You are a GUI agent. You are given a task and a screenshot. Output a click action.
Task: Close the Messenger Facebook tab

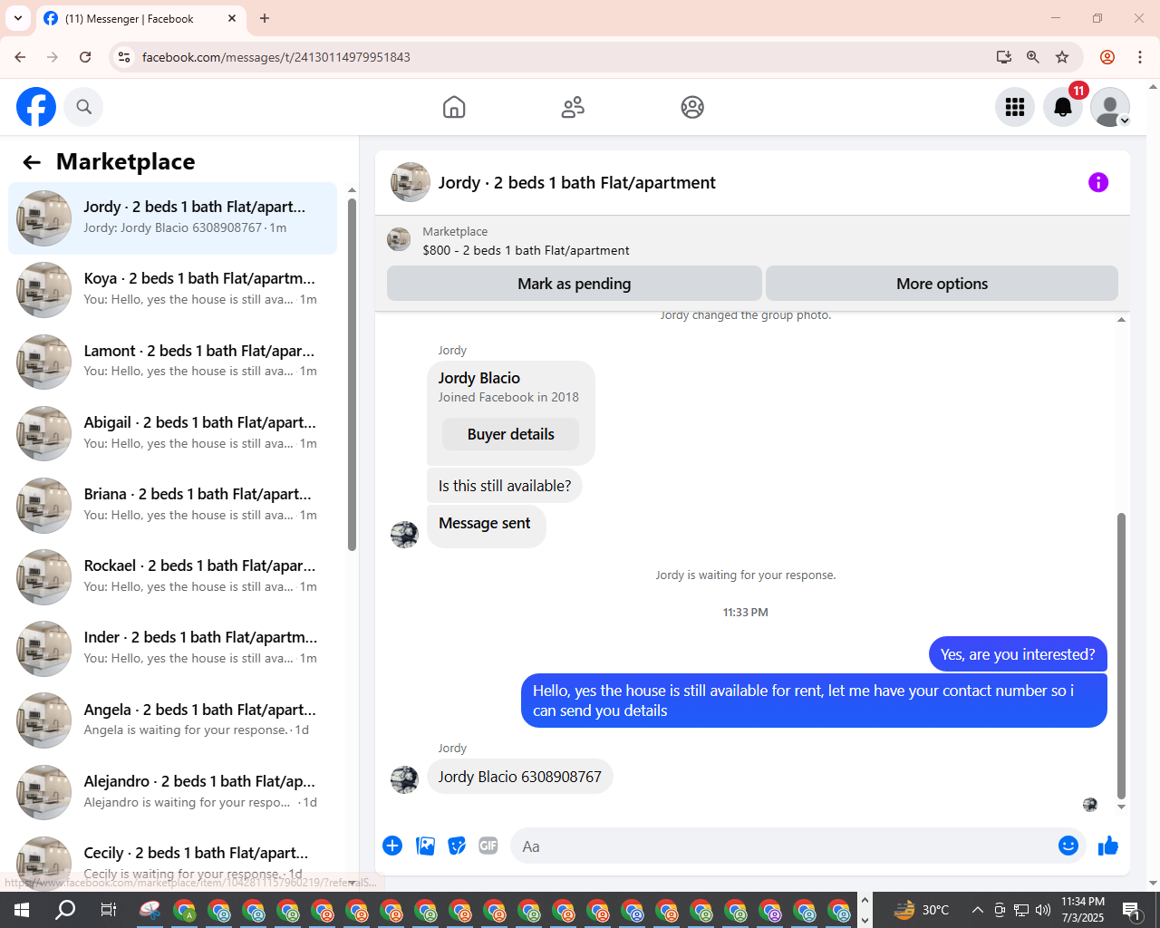pyautogui.click(x=232, y=18)
